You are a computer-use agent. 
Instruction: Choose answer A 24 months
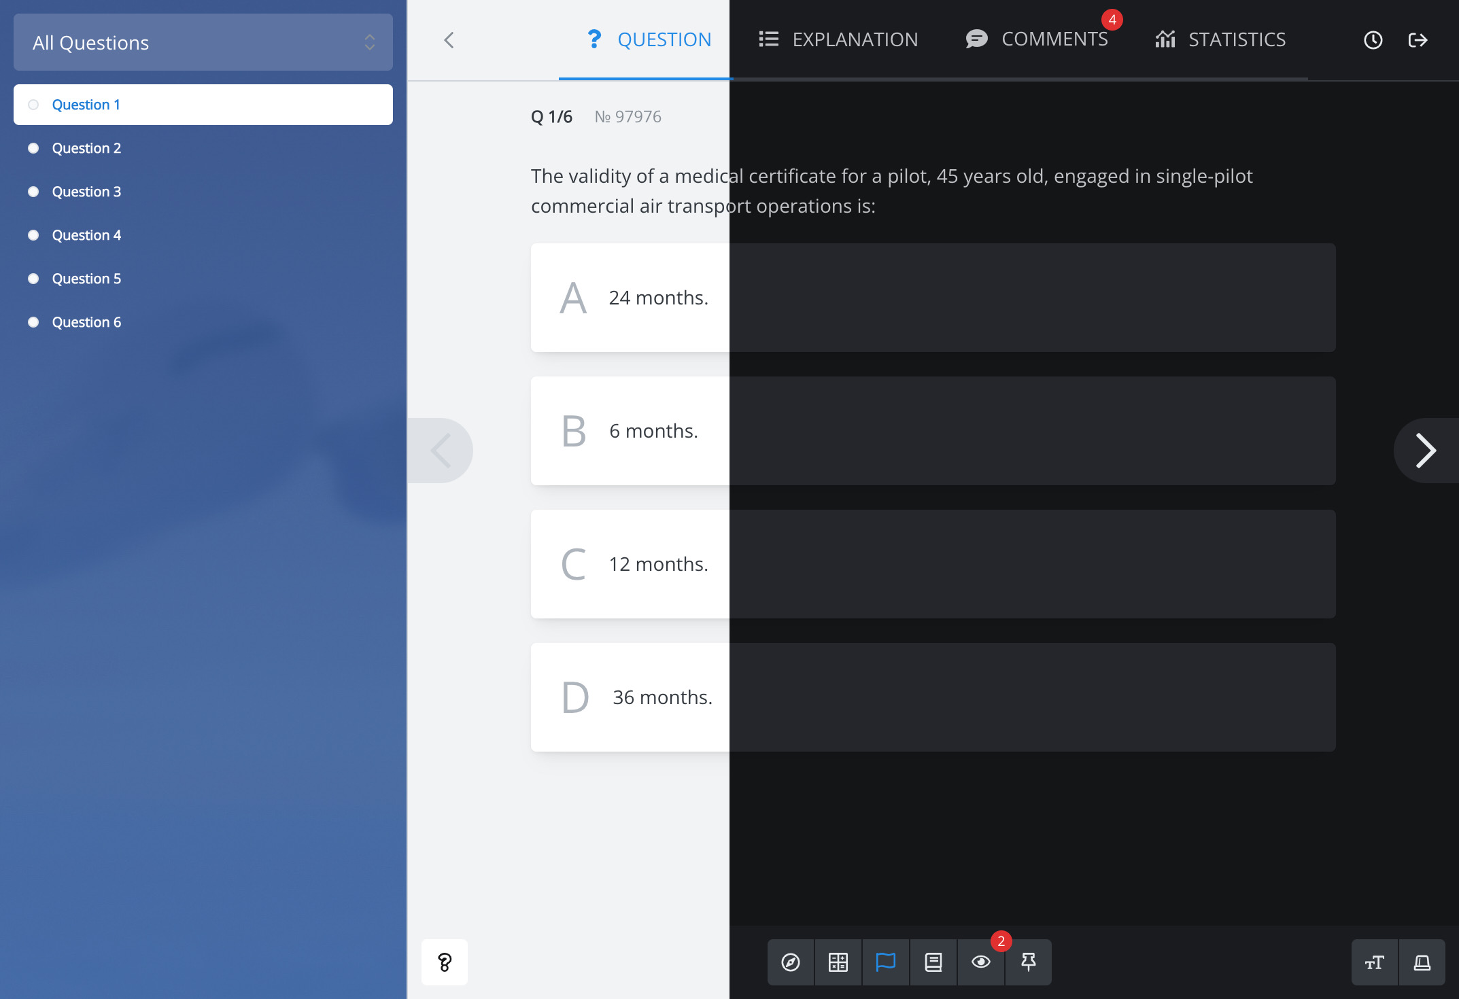pos(933,298)
